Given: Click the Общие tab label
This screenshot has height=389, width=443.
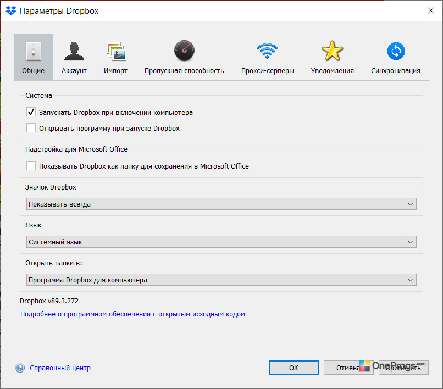Looking at the screenshot, I should tap(34, 71).
